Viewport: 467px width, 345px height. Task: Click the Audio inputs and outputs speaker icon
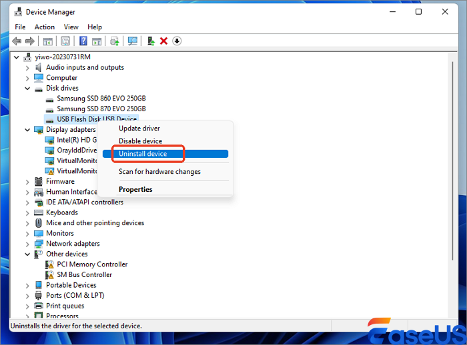pyautogui.click(x=39, y=67)
